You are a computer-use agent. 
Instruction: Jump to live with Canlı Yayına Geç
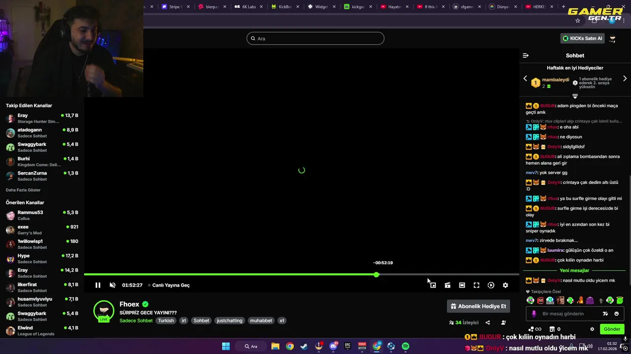pyautogui.click(x=171, y=285)
